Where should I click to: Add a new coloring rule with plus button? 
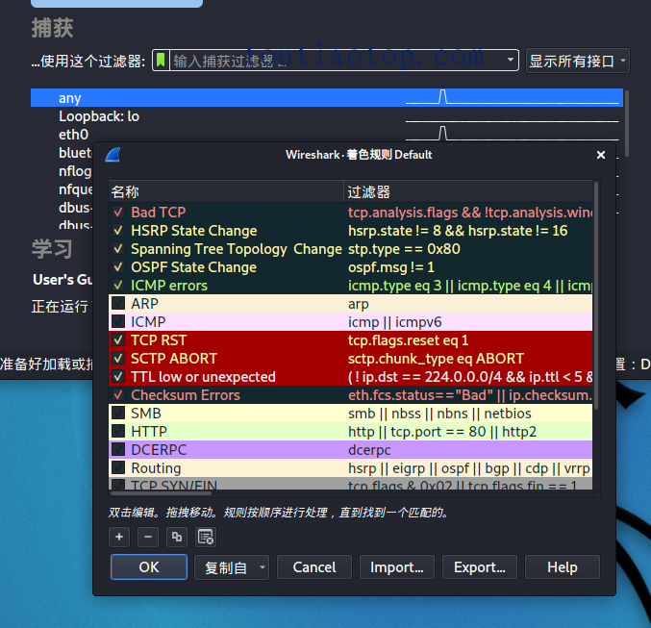(x=119, y=537)
